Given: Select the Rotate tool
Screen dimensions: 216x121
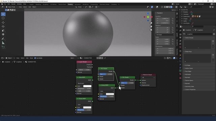Looking at the screenshot, I should [x=3, y=27].
